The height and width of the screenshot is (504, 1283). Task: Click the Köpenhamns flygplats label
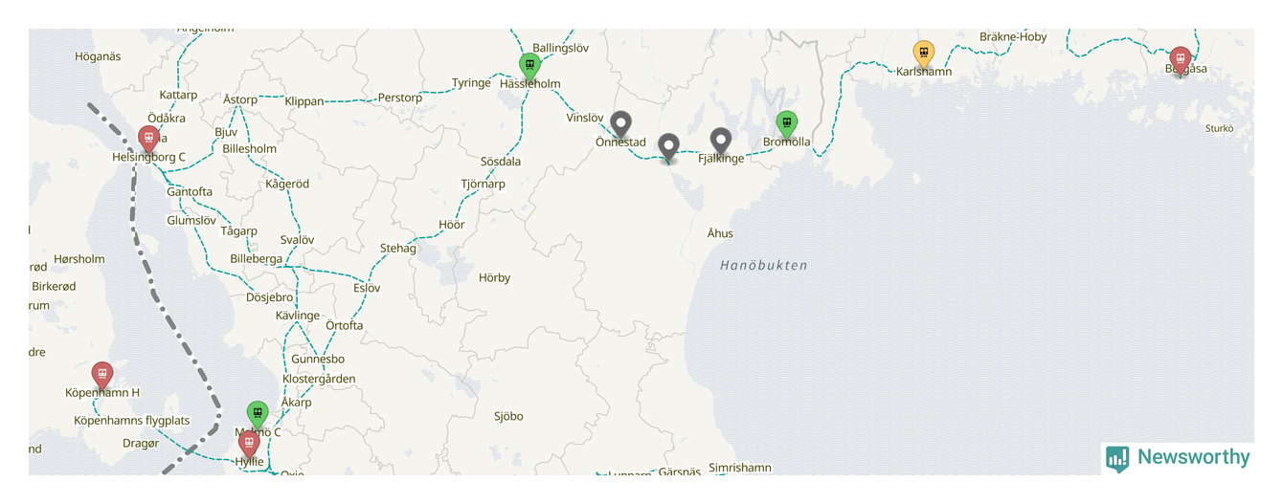(132, 421)
